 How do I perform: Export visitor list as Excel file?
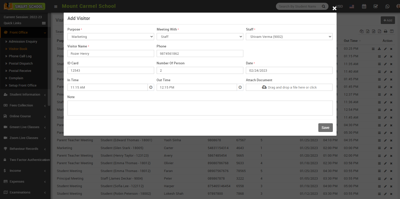pos(368,31)
